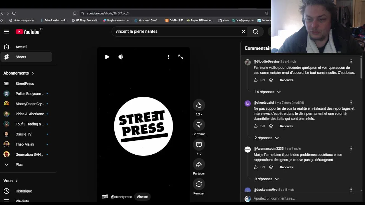Open Foufi | Trading subscription
This screenshot has width=365, height=205.
point(26,124)
